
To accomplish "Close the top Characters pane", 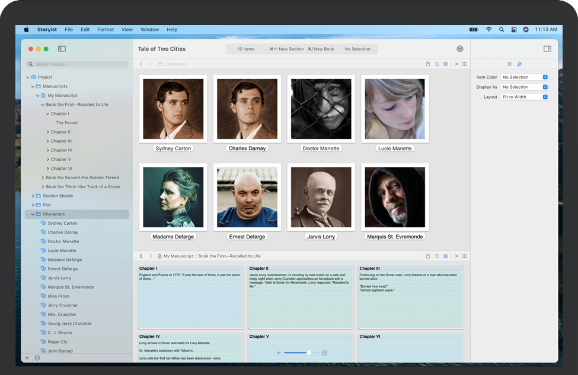I will [x=456, y=64].
